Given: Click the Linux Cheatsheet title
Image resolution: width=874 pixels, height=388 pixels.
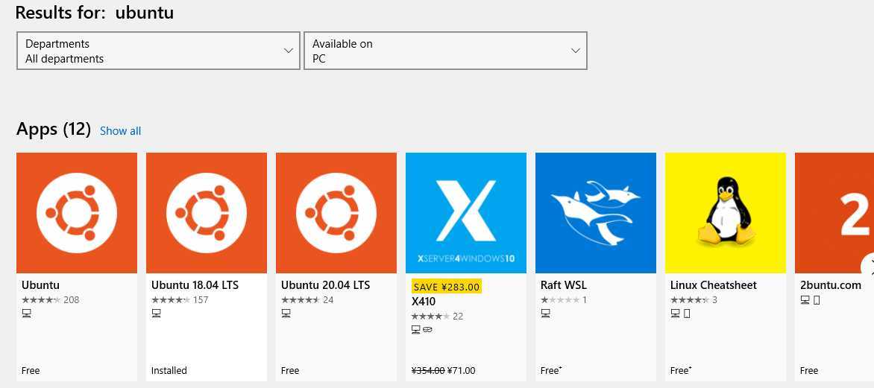Looking at the screenshot, I should (x=714, y=285).
